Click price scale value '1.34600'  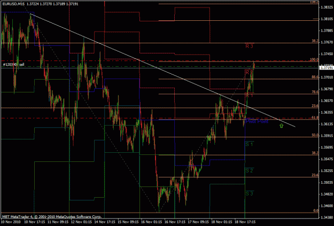(x=327, y=206)
